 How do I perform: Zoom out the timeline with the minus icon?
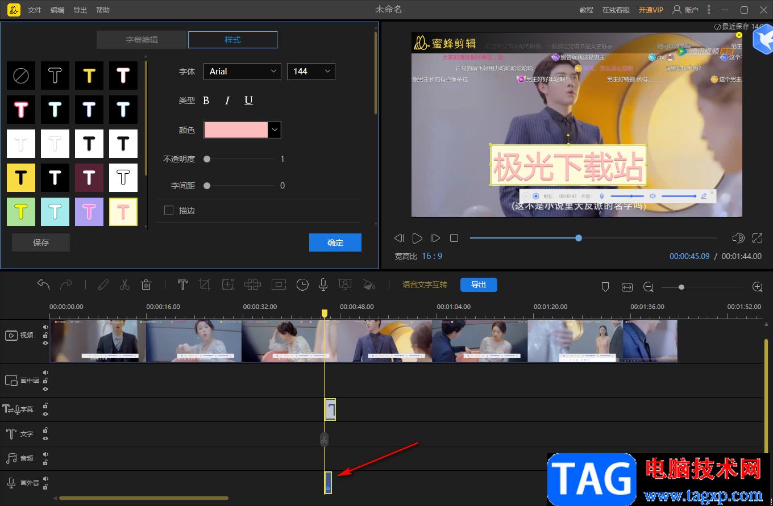pos(649,287)
